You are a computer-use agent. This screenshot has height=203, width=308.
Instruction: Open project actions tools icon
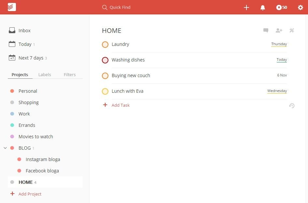tap(292, 31)
